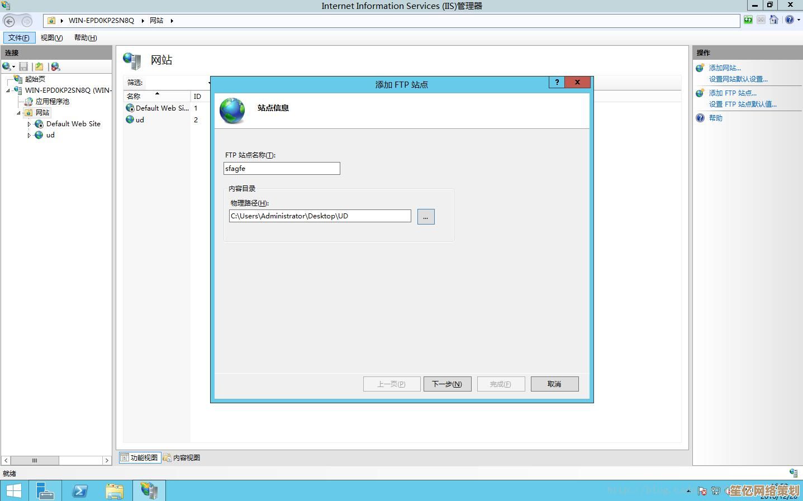The height and width of the screenshot is (501, 803).
Task: Click 添加 FTP 站点... action link
Action: [x=733, y=93]
